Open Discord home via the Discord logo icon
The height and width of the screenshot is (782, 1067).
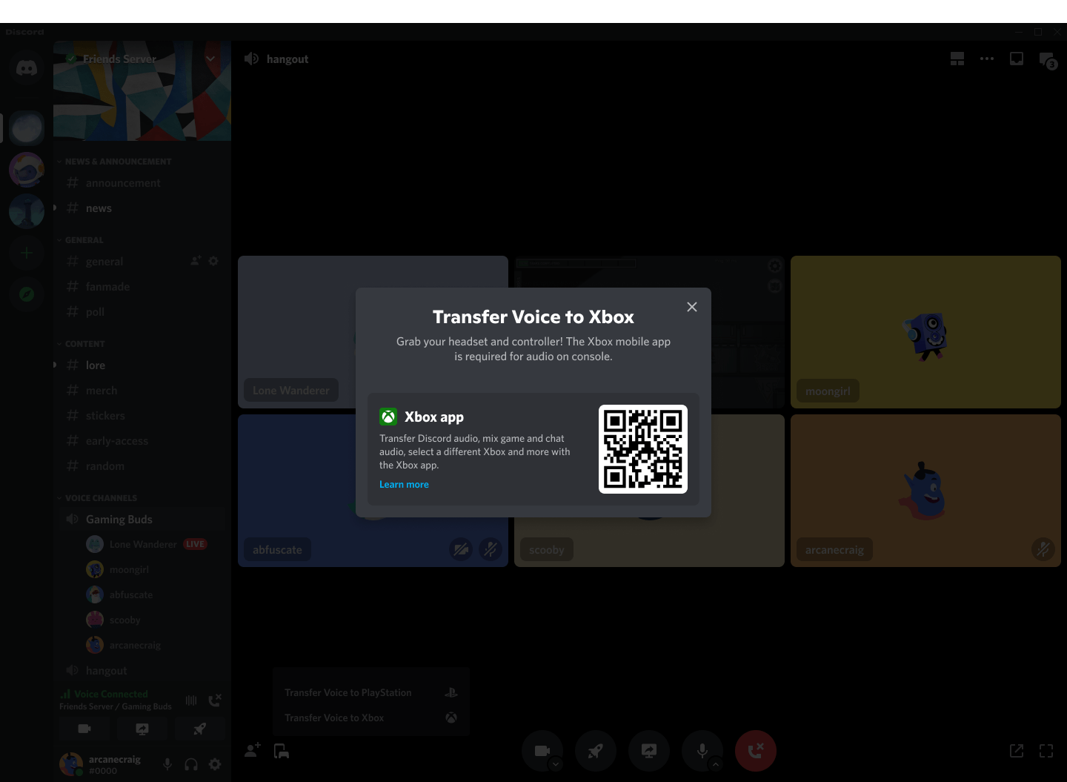tap(27, 68)
